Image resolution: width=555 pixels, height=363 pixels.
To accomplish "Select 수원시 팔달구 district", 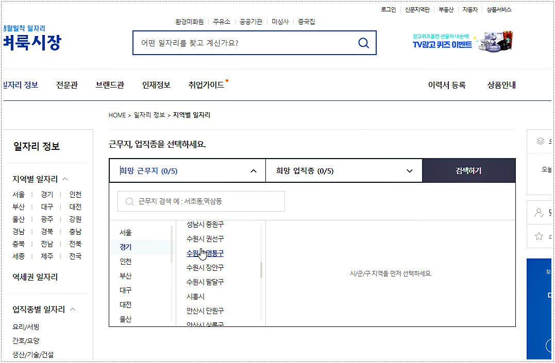I will (x=205, y=282).
